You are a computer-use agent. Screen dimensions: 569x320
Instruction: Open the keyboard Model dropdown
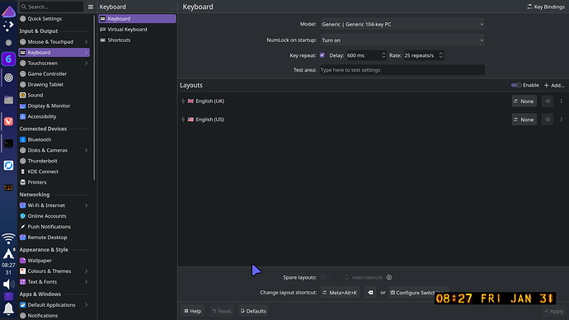coord(402,24)
